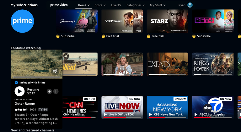Click The Lake watch progress bar

coord(122,75)
